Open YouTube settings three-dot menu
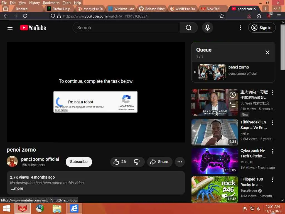This screenshot has width=285, height=214. (x=240, y=28)
